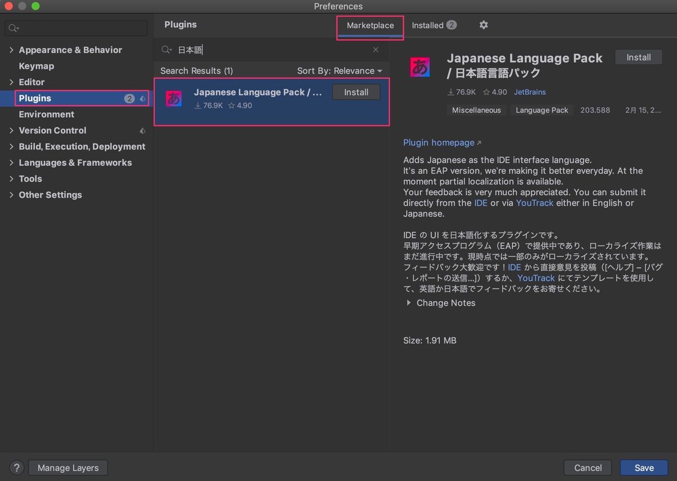677x481 pixels.
Task: Install the Japanese Language Pack
Action: pos(638,57)
